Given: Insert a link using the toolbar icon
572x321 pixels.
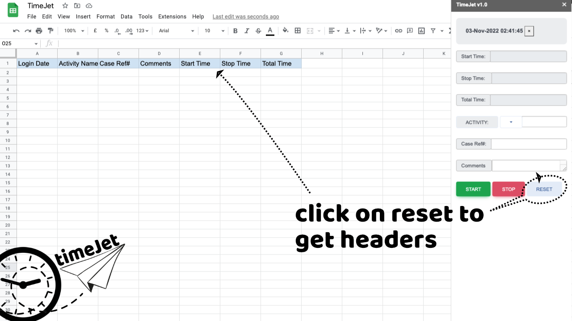Looking at the screenshot, I should [x=398, y=31].
